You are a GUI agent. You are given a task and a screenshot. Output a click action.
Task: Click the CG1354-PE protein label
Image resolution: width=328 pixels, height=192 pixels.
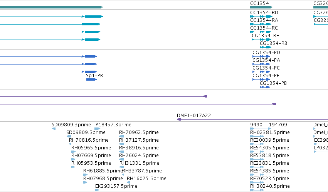[x=266, y=76]
